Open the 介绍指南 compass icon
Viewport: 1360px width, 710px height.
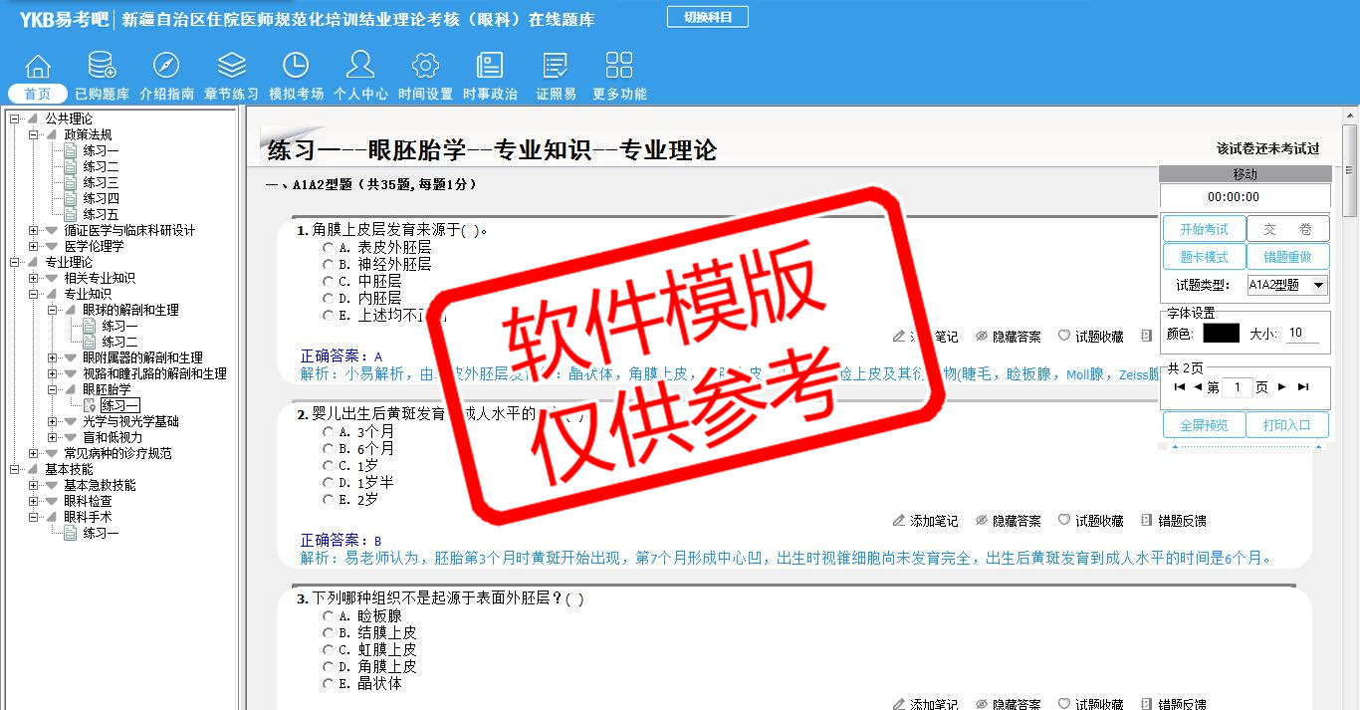point(166,67)
